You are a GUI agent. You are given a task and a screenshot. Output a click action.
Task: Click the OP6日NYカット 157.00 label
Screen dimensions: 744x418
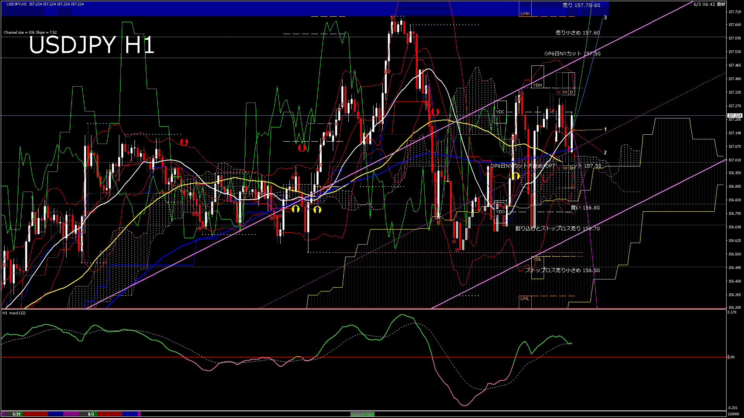click(546, 166)
